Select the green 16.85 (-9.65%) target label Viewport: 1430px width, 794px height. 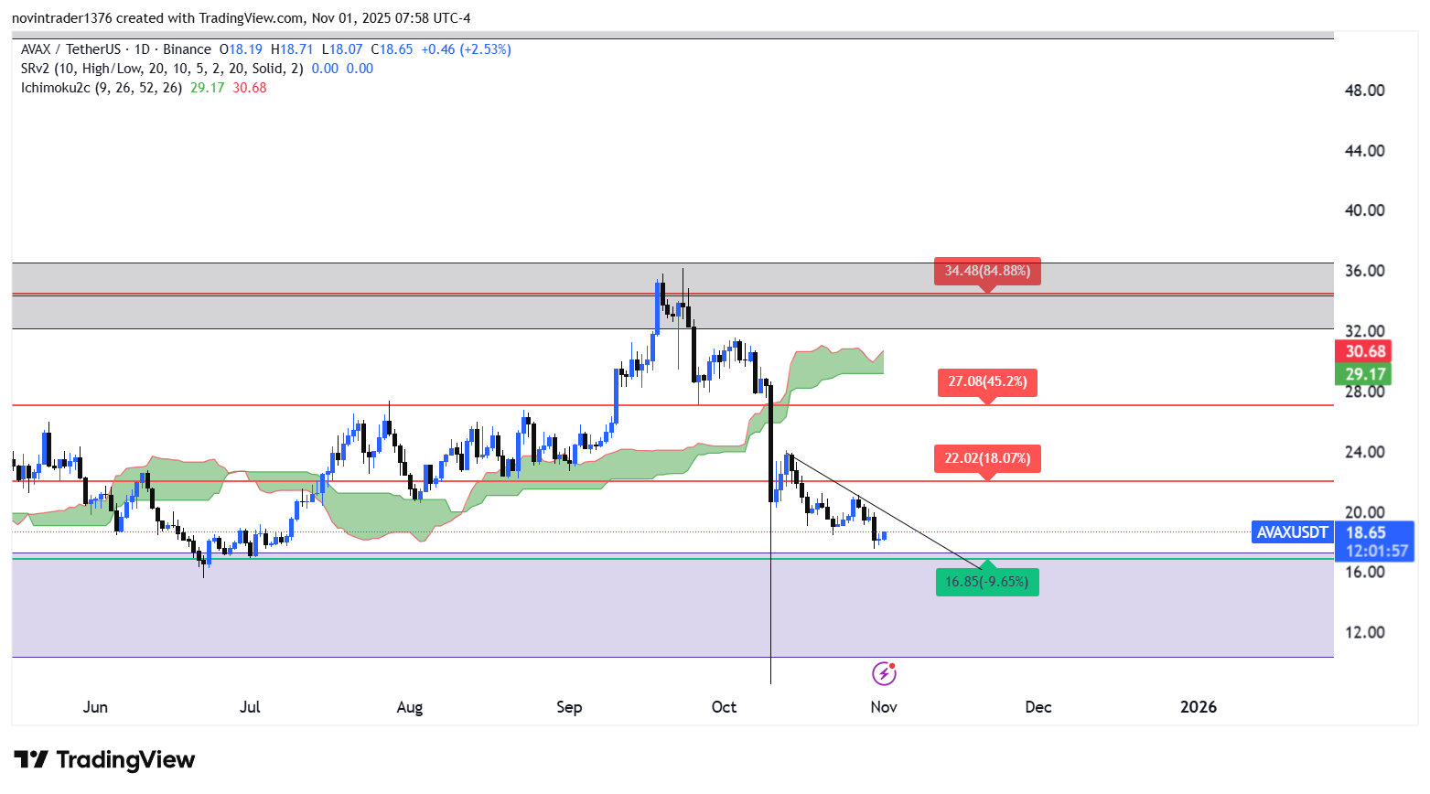point(987,582)
